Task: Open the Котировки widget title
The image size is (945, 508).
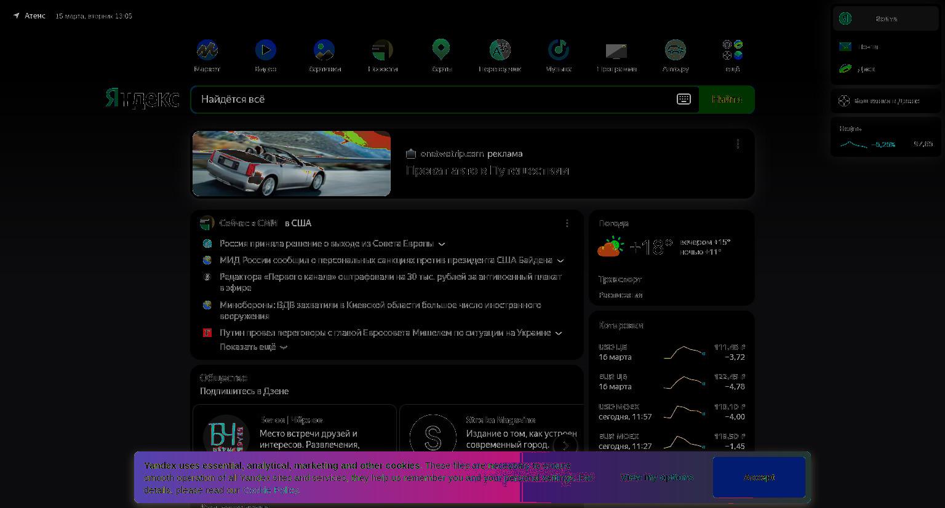Action: pos(621,325)
